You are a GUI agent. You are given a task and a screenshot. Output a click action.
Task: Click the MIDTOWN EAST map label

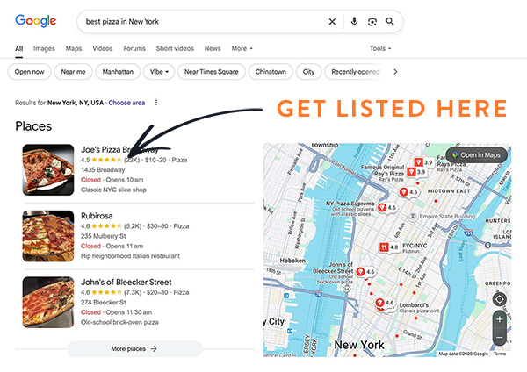coord(449,190)
